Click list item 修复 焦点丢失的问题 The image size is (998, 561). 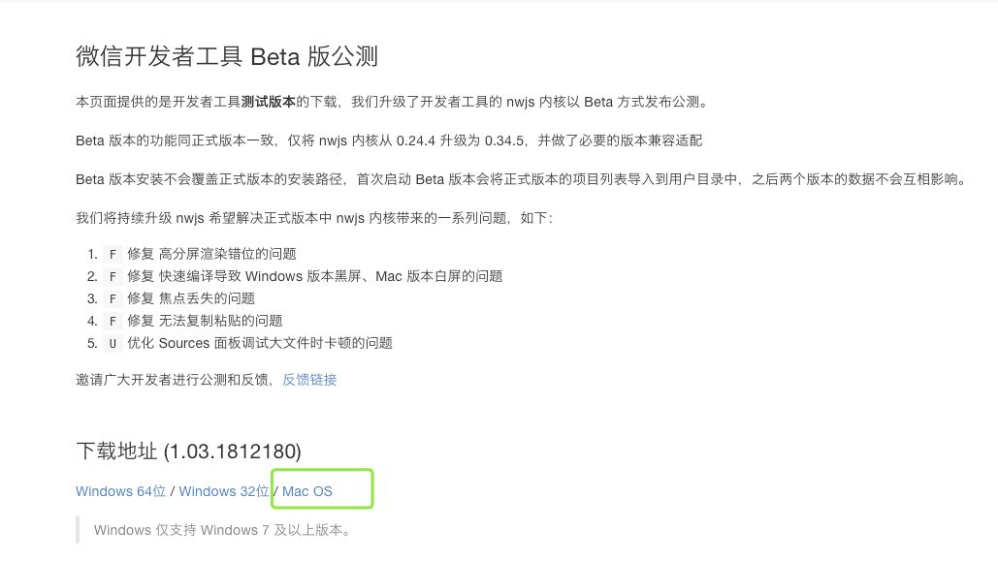[x=191, y=299]
